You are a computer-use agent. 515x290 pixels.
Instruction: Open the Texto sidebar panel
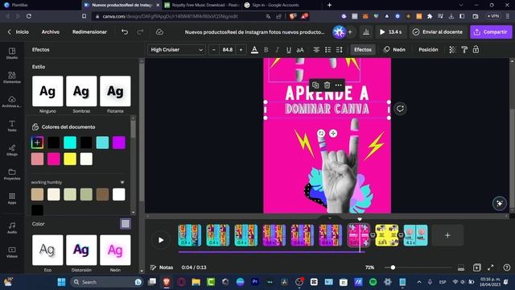tap(12, 126)
